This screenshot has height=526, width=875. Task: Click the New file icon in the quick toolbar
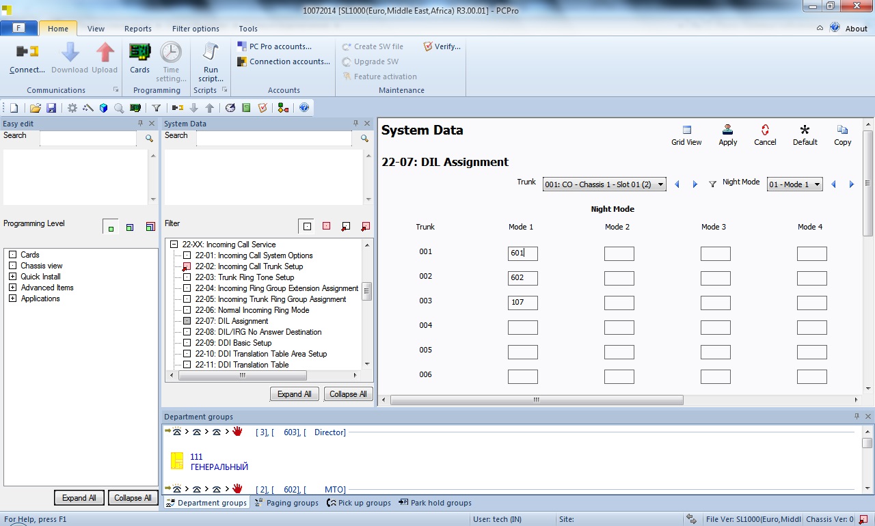[14, 108]
